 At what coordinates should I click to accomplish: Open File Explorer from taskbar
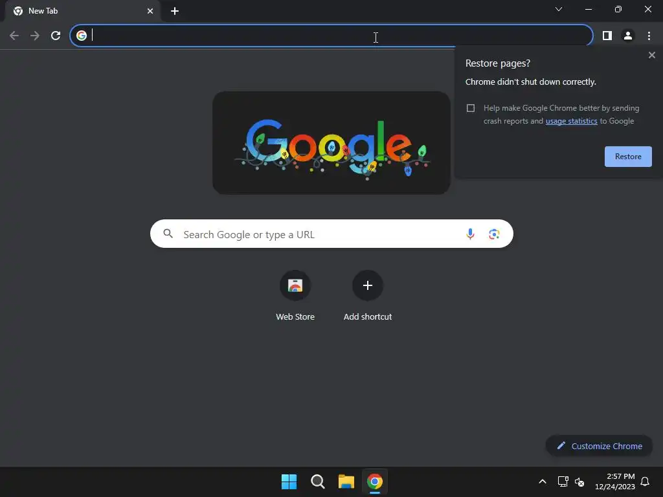pyautogui.click(x=346, y=481)
